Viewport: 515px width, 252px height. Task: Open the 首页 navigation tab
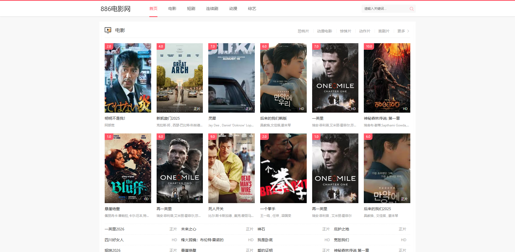click(153, 9)
